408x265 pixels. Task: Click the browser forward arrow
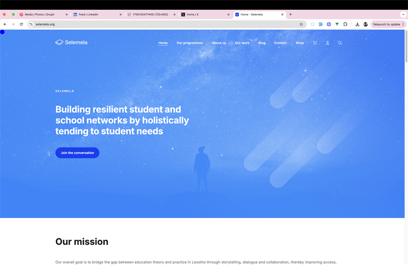click(x=13, y=24)
